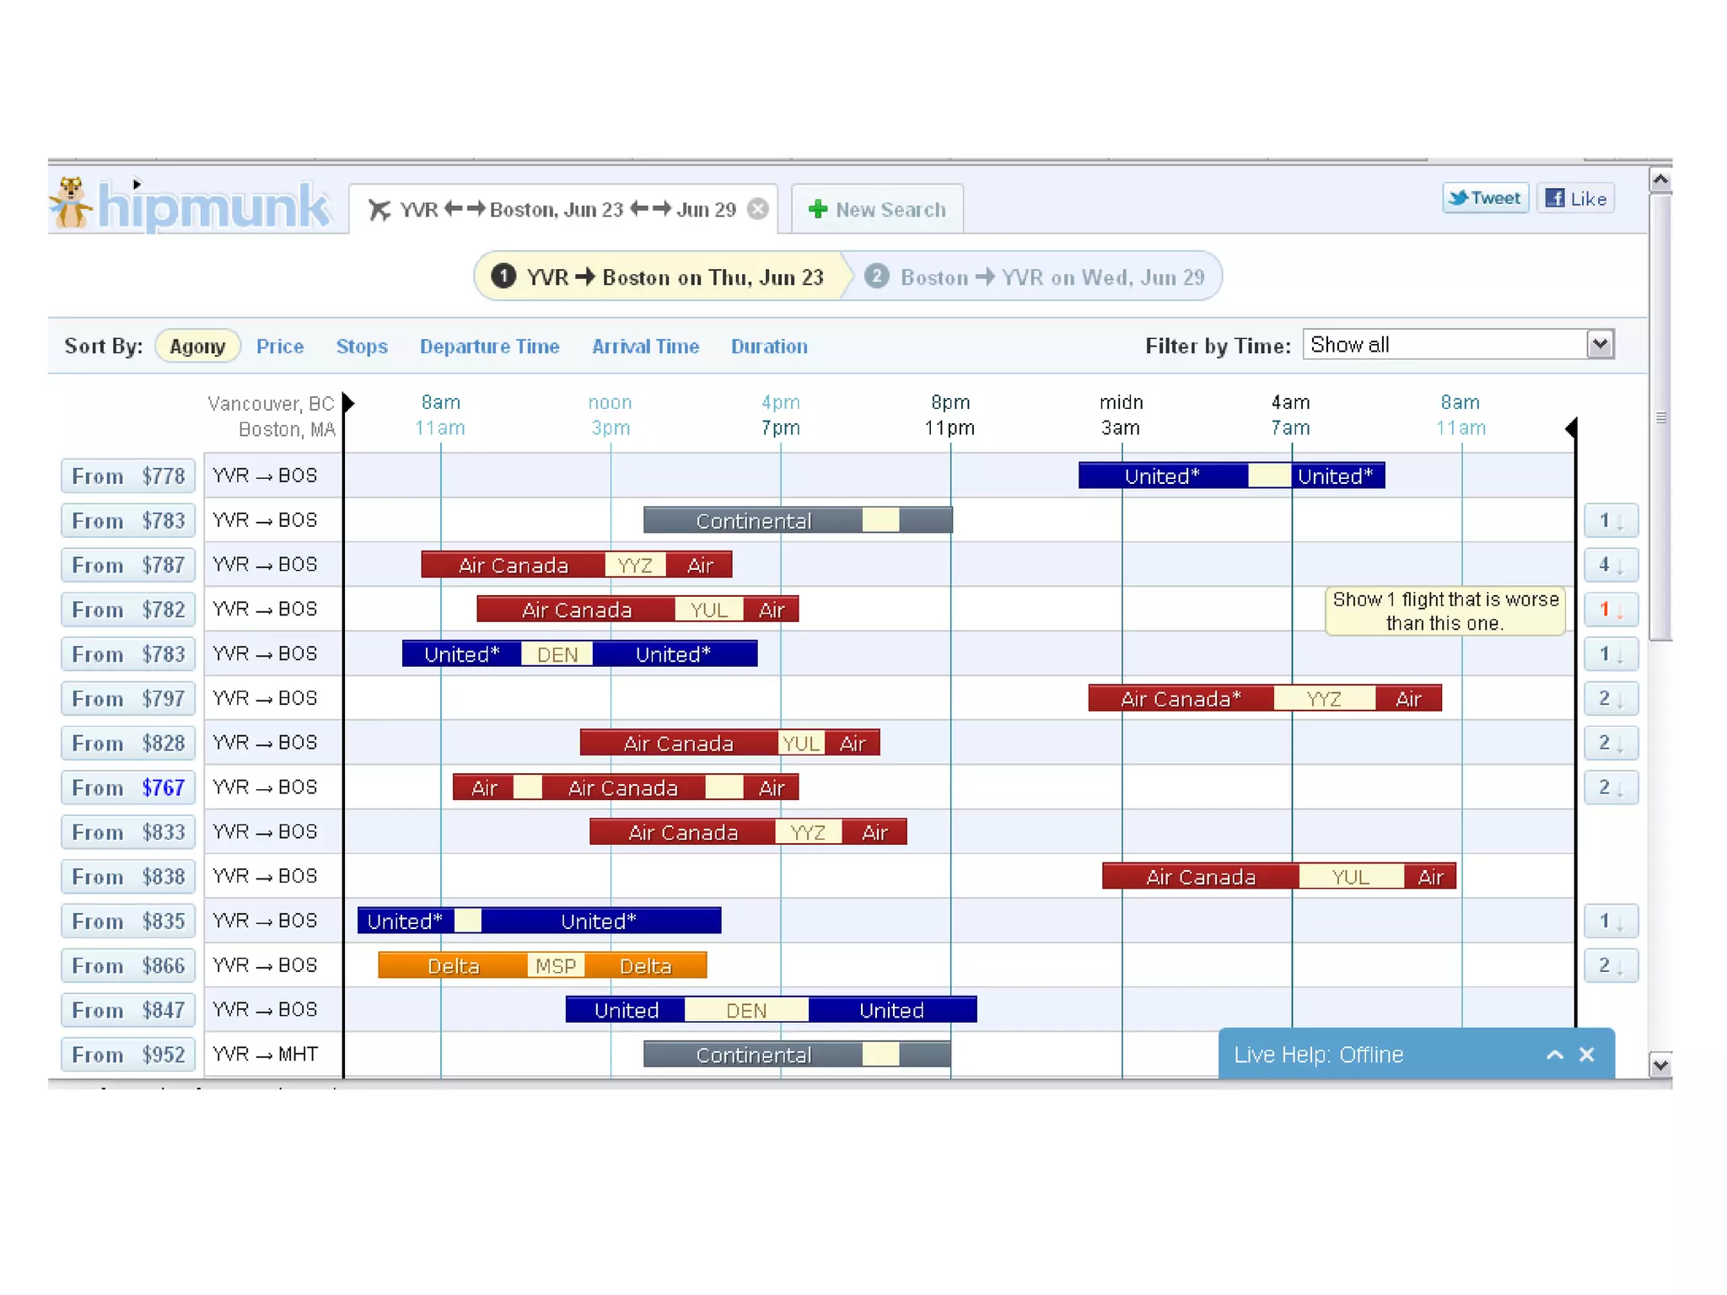
Task: Click the Air Canada YYZ bar at $787
Action: tap(577, 565)
